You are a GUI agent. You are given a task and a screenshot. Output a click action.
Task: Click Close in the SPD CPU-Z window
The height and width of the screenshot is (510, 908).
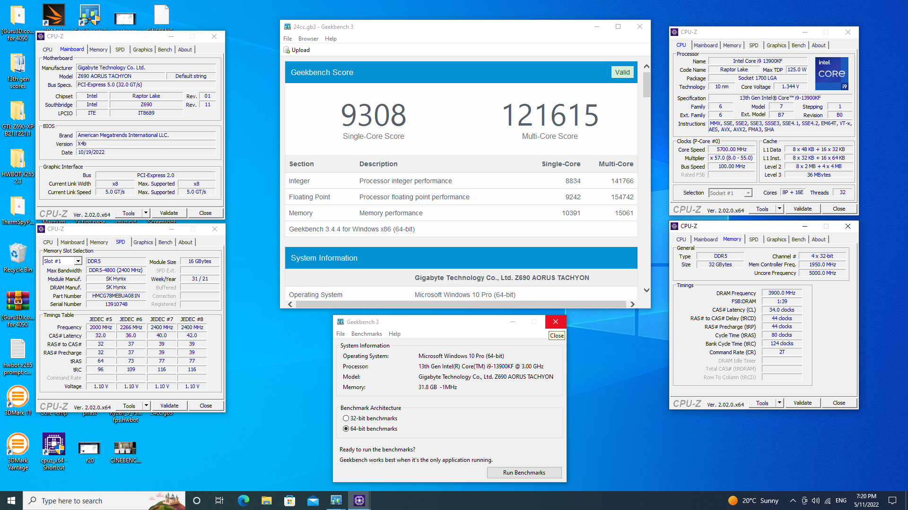(x=206, y=406)
